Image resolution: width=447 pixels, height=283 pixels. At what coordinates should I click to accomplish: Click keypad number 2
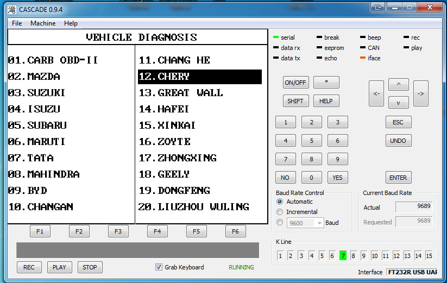pos(312,122)
